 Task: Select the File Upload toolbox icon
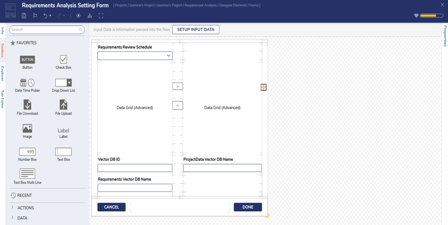[64, 105]
